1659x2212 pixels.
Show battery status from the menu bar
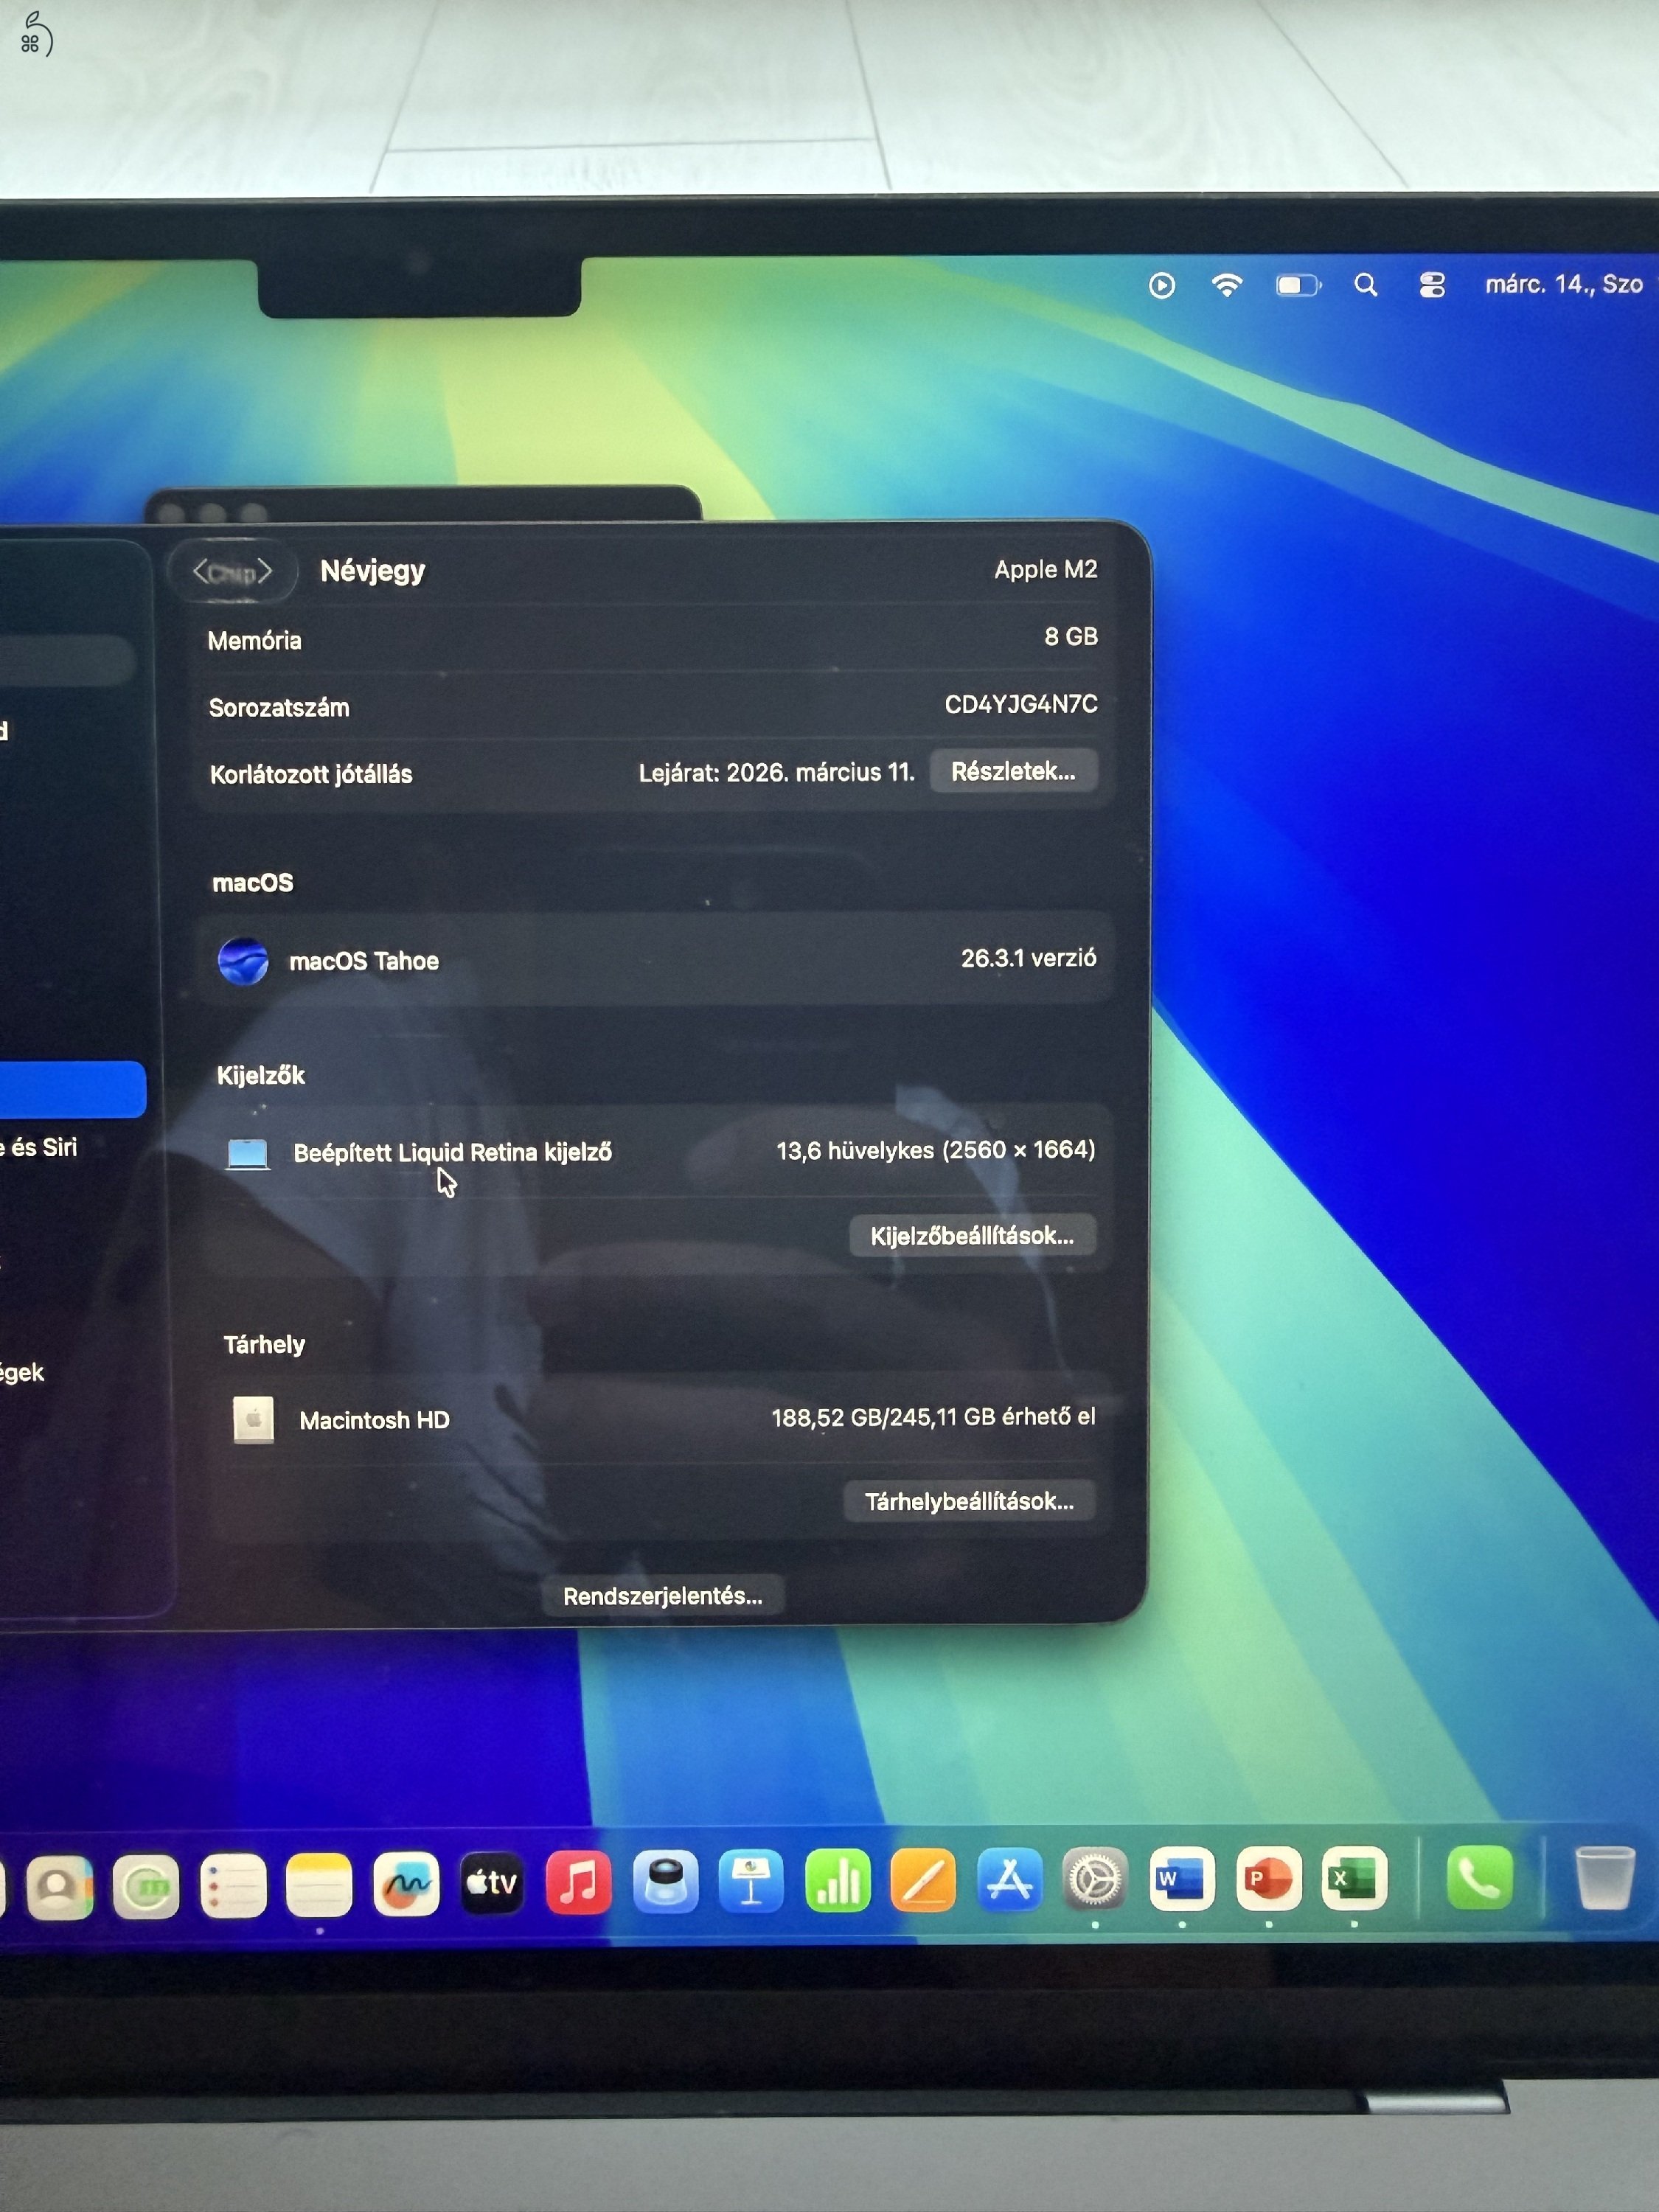[1298, 286]
